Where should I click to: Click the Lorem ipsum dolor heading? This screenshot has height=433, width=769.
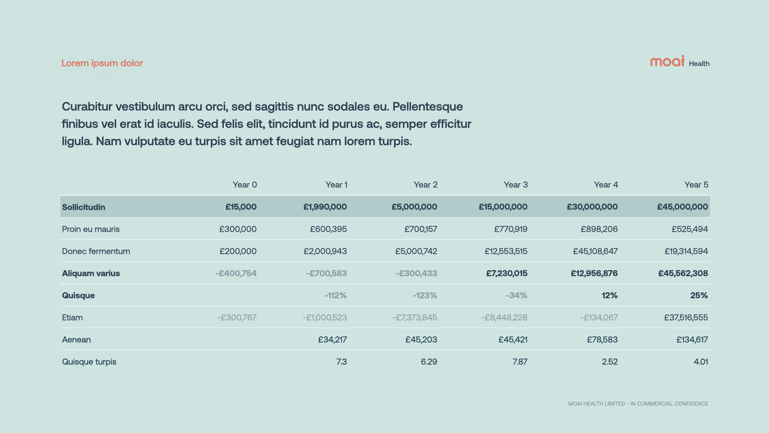coord(102,63)
